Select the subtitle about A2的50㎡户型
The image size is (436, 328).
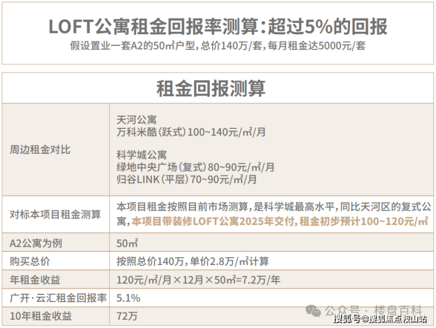(218, 45)
